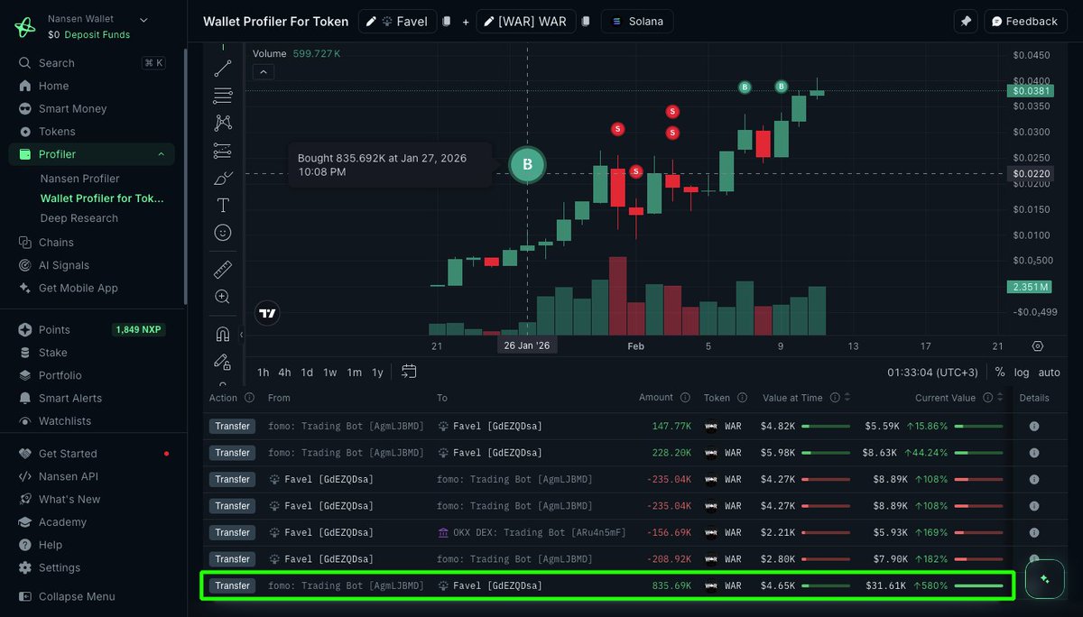Click Deposit Funds link
This screenshot has height=617, width=1083.
pos(97,35)
